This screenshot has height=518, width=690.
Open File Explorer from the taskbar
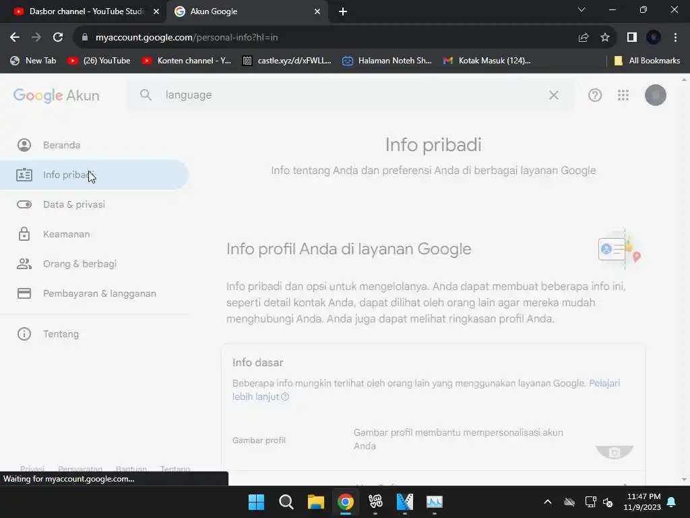click(315, 502)
